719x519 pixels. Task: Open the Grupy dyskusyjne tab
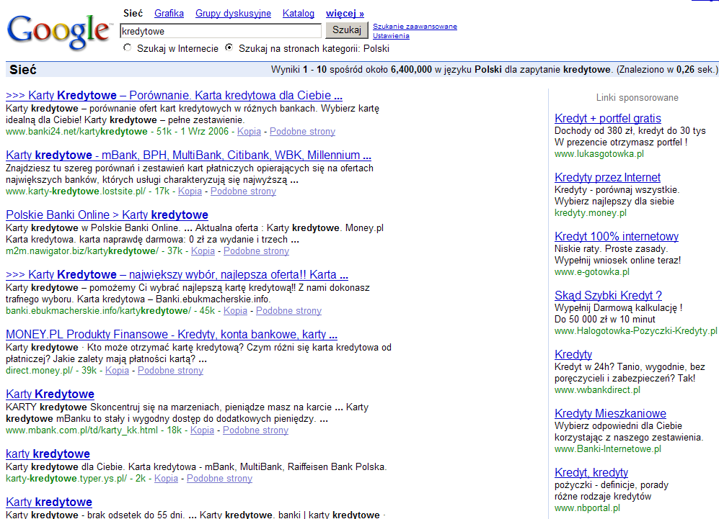(233, 13)
